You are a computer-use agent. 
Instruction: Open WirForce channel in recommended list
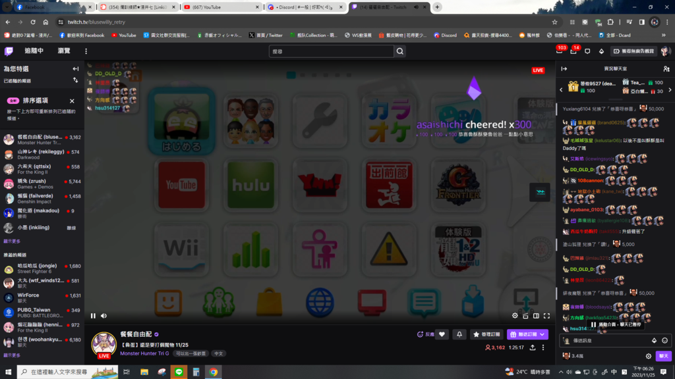pyautogui.click(x=42, y=298)
